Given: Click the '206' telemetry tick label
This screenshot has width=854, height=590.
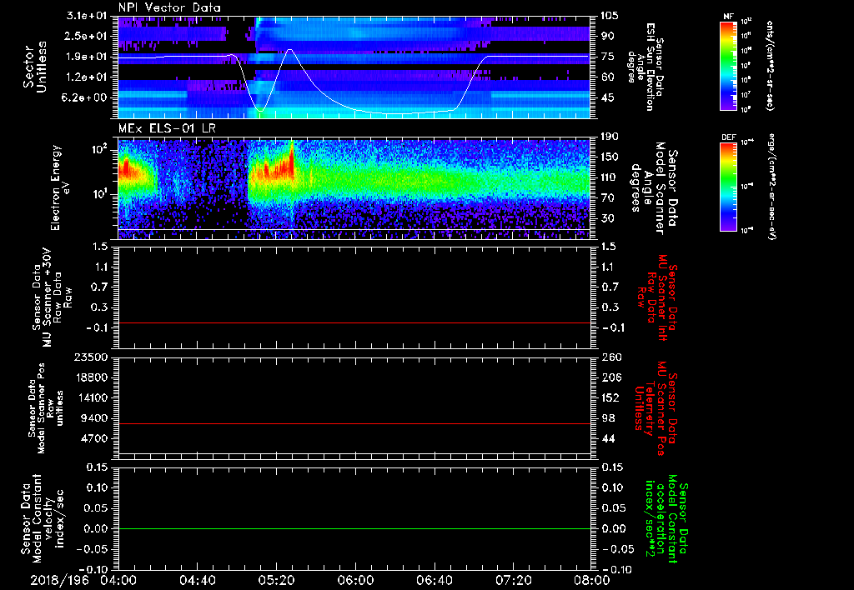Looking at the screenshot, I should [610, 377].
